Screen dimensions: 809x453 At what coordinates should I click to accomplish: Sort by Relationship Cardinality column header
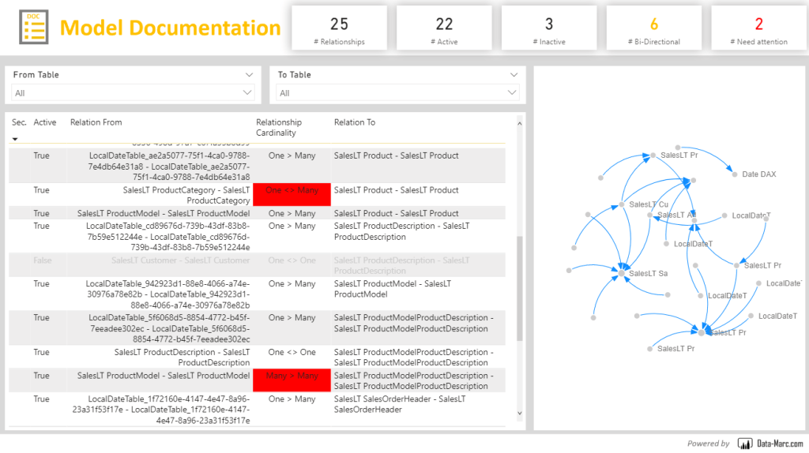(x=279, y=127)
